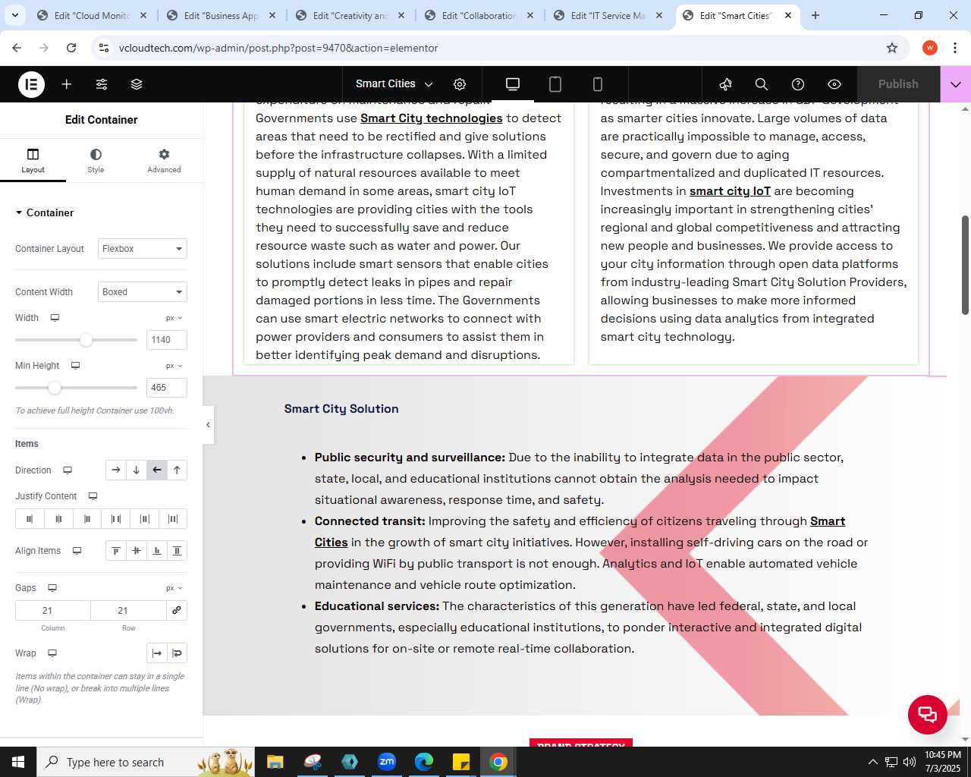Set Justify Content to end
The width and height of the screenshot is (971, 777).
pos(87,519)
